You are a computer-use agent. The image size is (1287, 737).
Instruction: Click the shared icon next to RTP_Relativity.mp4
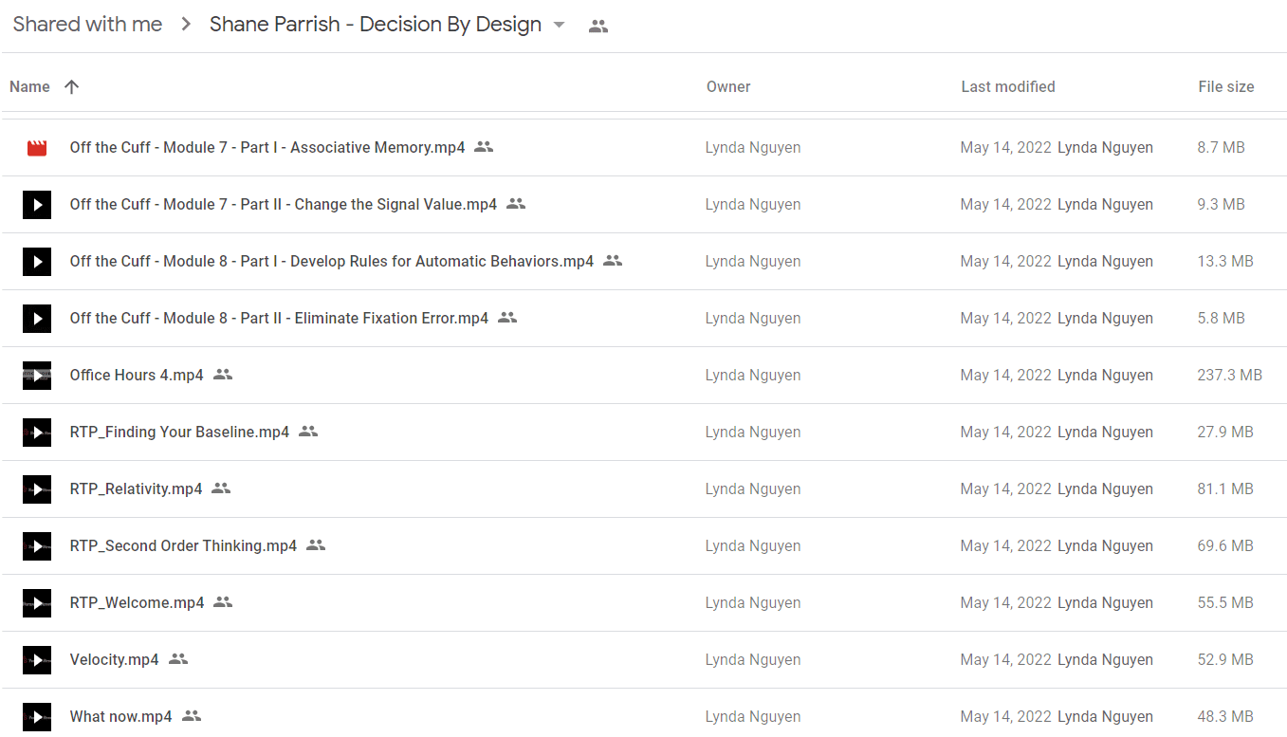(x=221, y=488)
